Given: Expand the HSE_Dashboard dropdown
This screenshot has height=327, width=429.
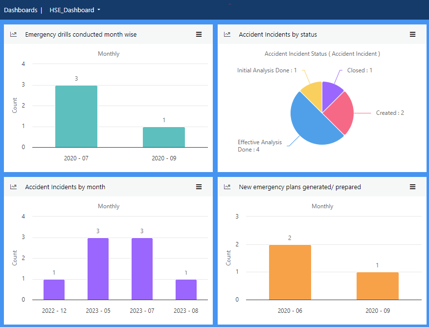Looking at the screenshot, I should coord(75,10).
